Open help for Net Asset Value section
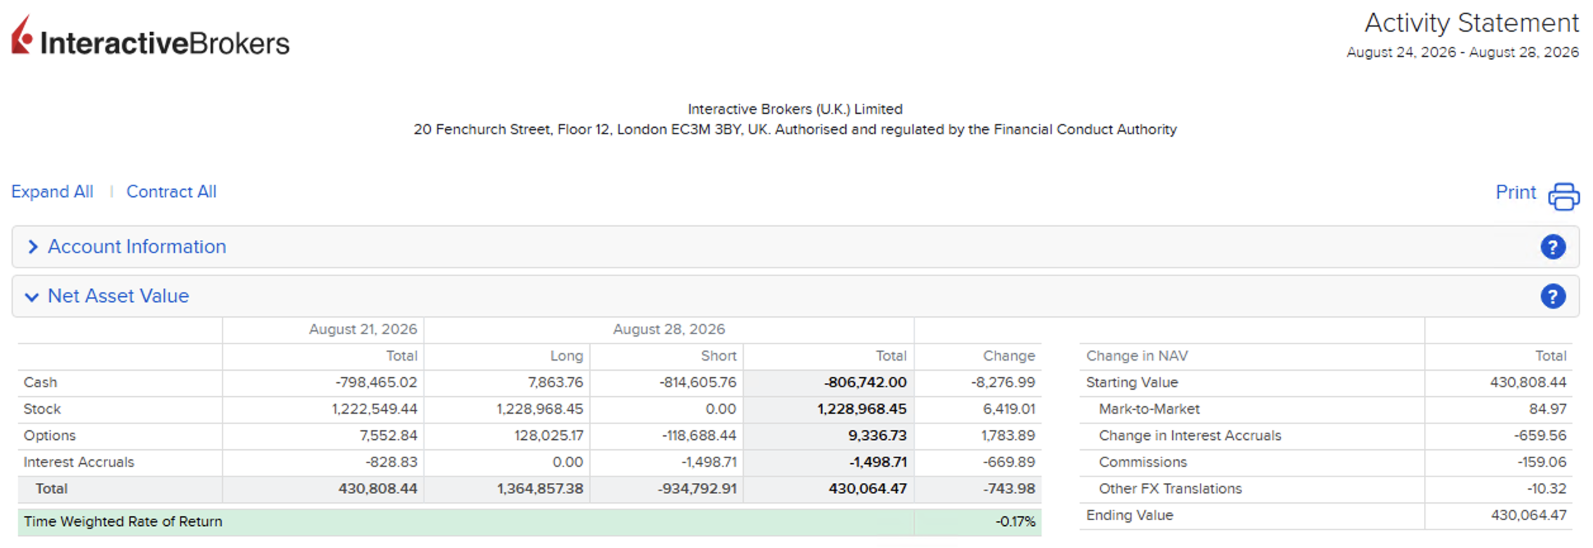Screen dimensions: 1593x548 point(1552,296)
